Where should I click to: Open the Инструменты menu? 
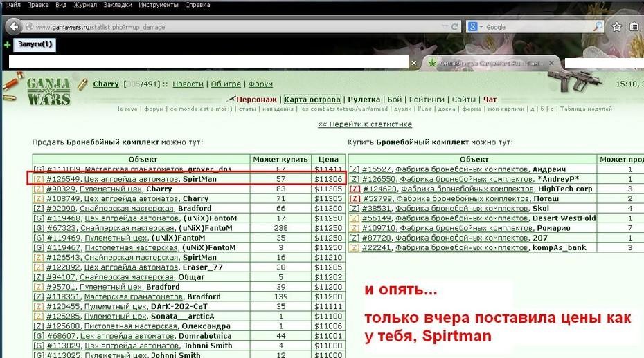pyautogui.click(x=159, y=5)
